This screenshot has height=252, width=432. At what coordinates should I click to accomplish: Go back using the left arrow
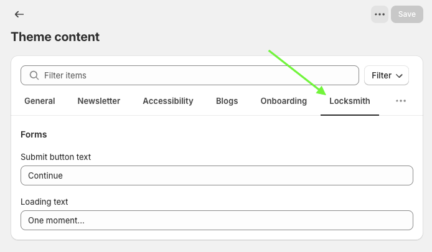click(x=19, y=14)
